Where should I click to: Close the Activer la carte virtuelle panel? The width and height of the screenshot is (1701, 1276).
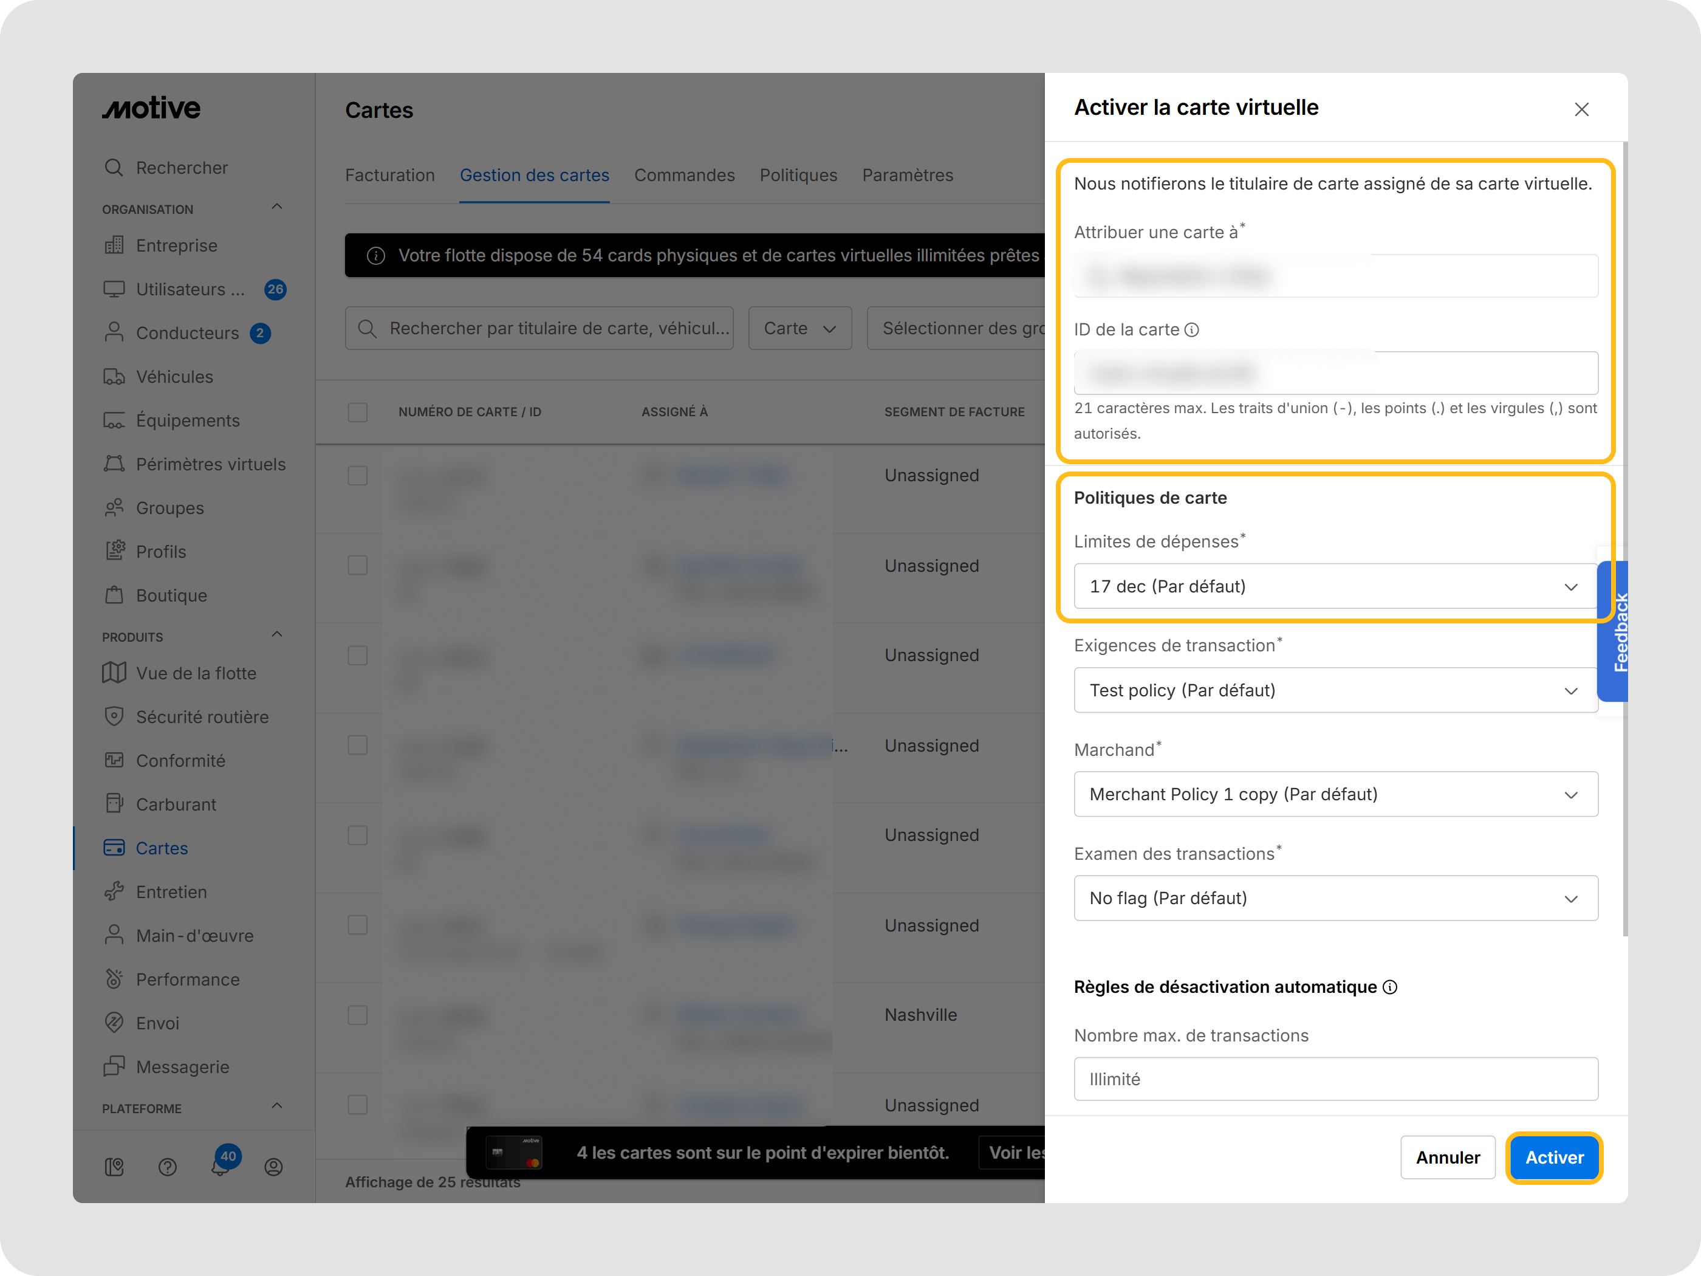click(1582, 109)
